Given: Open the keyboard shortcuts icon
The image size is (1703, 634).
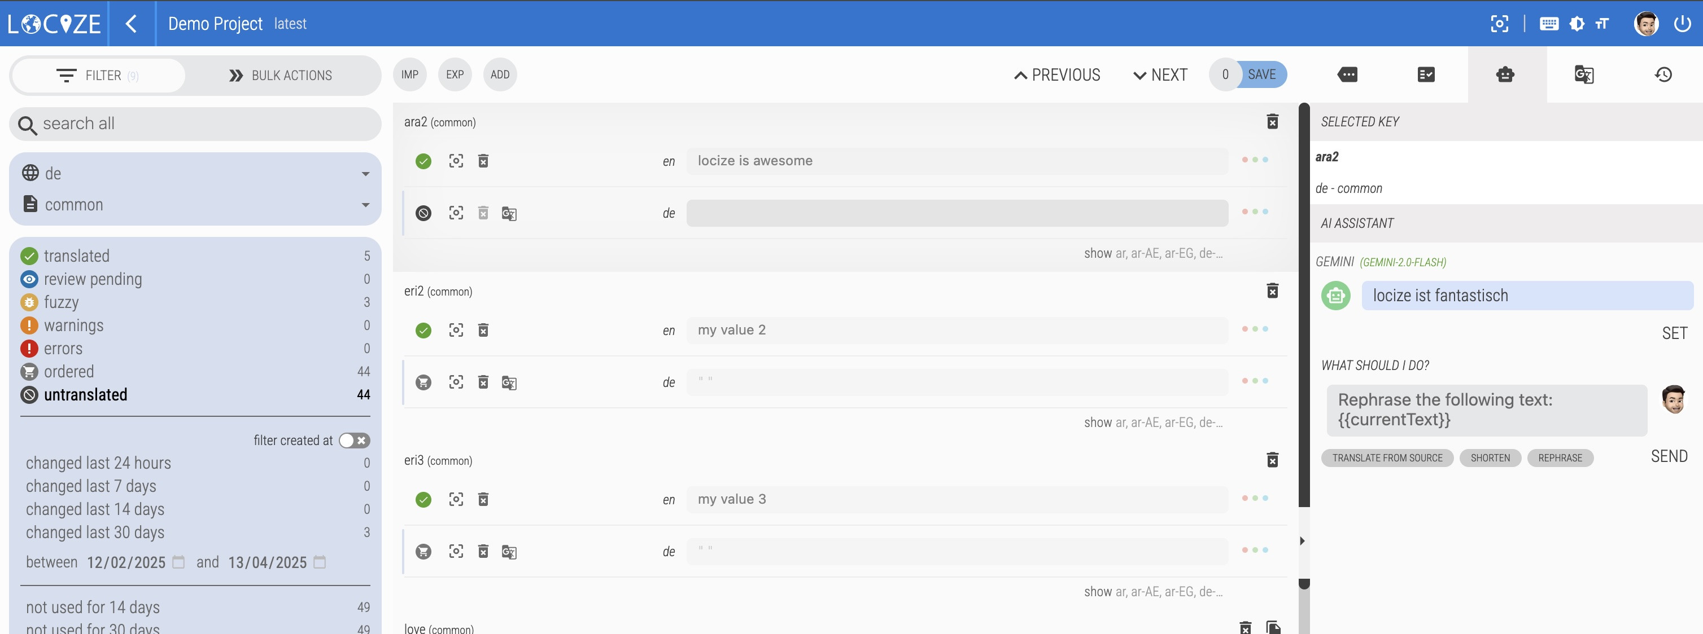Looking at the screenshot, I should 1548,24.
